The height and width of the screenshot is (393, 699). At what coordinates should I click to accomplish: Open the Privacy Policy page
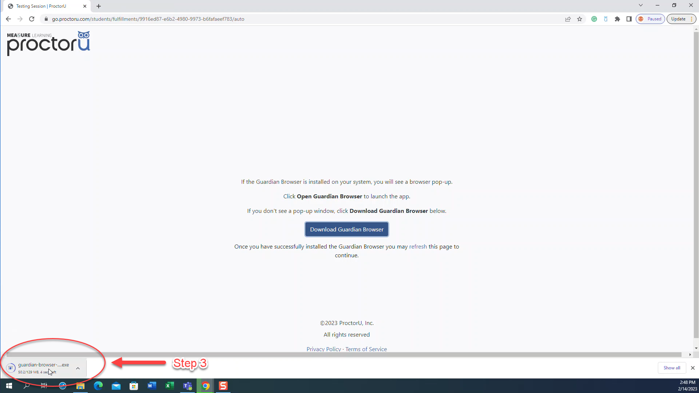coord(324,349)
